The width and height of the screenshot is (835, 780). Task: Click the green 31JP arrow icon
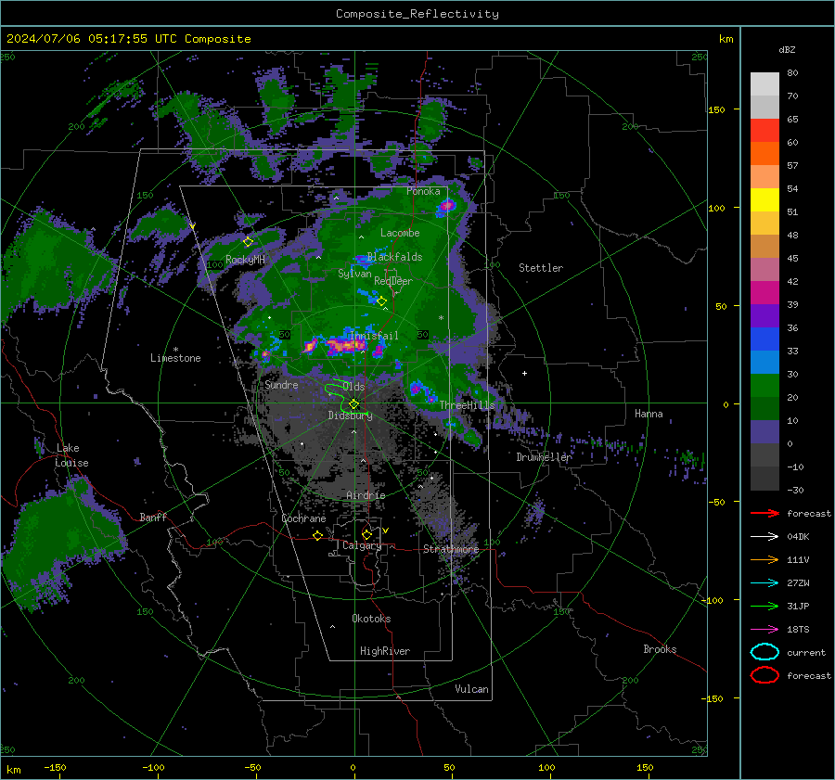click(x=764, y=606)
